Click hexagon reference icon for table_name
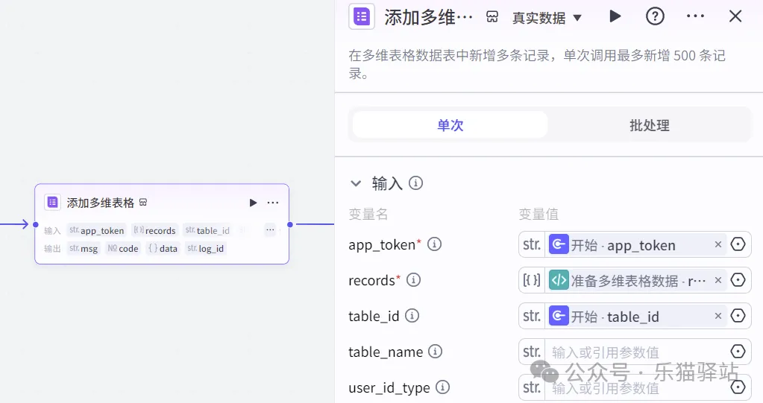This screenshot has width=763, height=403. (x=738, y=352)
